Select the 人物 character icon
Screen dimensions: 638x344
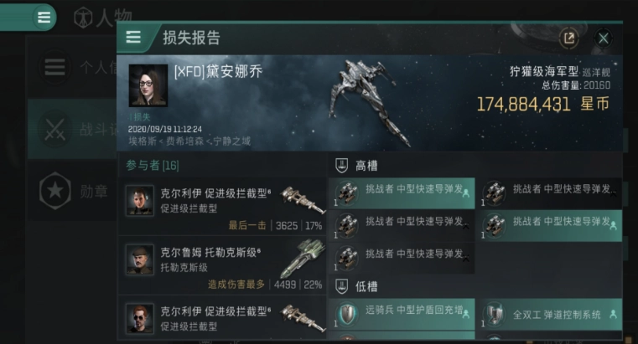click(83, 18)
